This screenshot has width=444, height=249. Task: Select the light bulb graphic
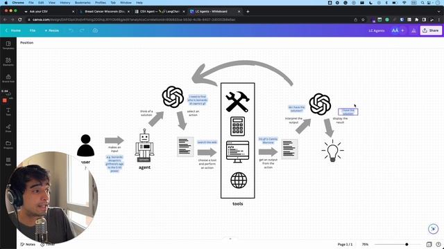(x=333, y=151)
